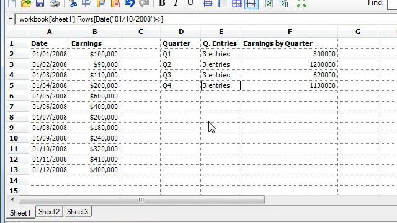Select column D header

181,32
